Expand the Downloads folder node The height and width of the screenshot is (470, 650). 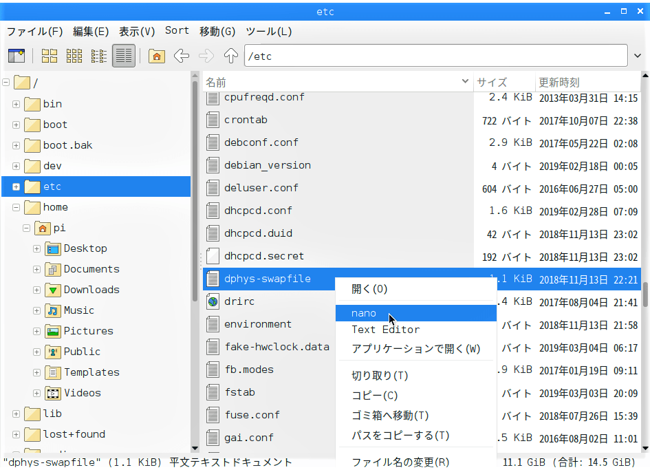[x=37, y=290]
